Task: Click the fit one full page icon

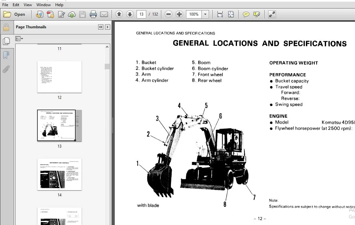Action: (x=231, y=14)
